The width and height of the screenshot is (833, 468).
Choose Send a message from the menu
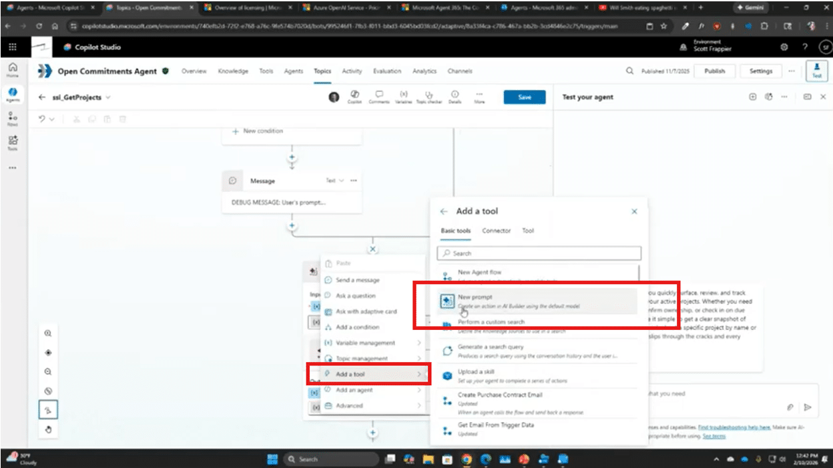(357, 280)
